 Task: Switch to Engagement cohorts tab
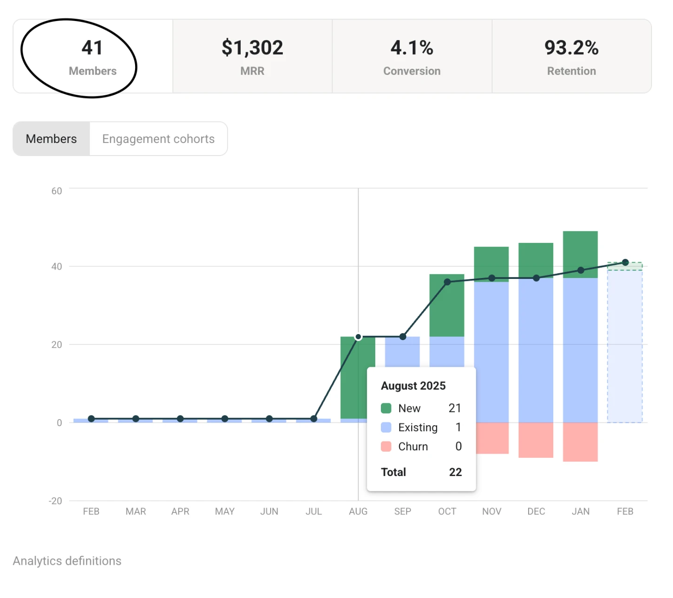158,139
